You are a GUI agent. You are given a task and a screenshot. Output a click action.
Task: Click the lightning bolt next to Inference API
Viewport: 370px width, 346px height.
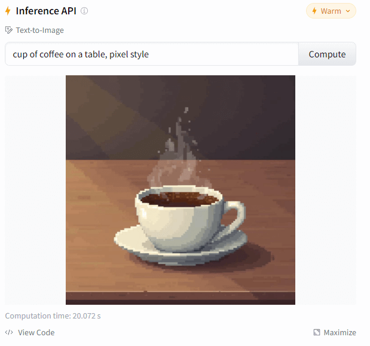[x=8, y=11]
